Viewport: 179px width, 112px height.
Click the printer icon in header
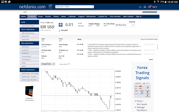click(145, 7)
